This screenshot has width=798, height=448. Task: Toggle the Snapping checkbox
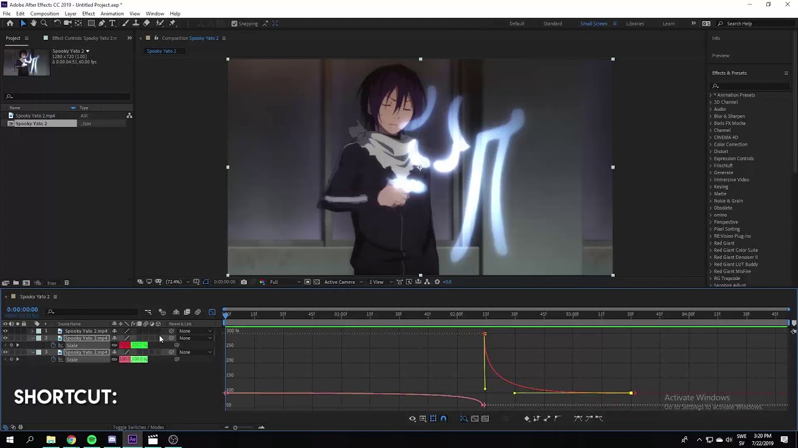click(234, 24)
